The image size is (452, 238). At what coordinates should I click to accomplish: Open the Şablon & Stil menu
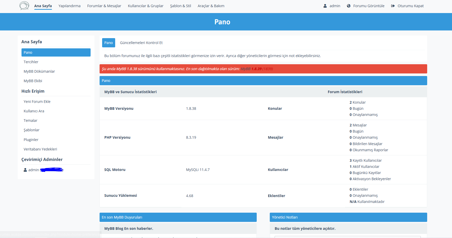181,6
